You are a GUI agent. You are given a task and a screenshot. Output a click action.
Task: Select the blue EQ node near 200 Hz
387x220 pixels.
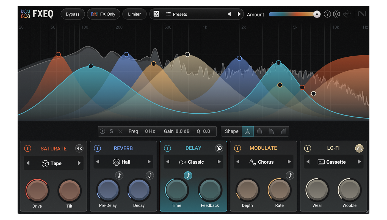[x=126, y=54]
